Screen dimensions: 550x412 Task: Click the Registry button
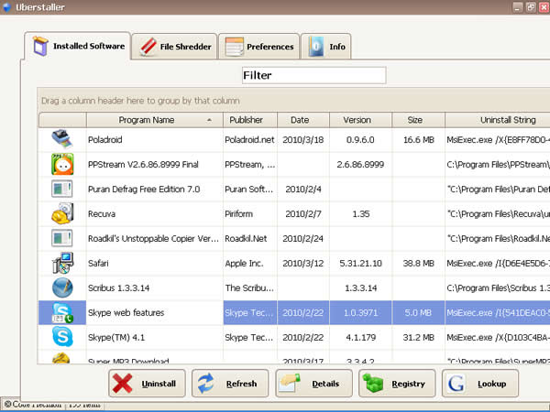tap(396, 384)
